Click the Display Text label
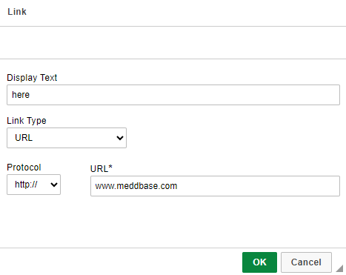Viewport: 346px width, 275px height. click(32, 78)
